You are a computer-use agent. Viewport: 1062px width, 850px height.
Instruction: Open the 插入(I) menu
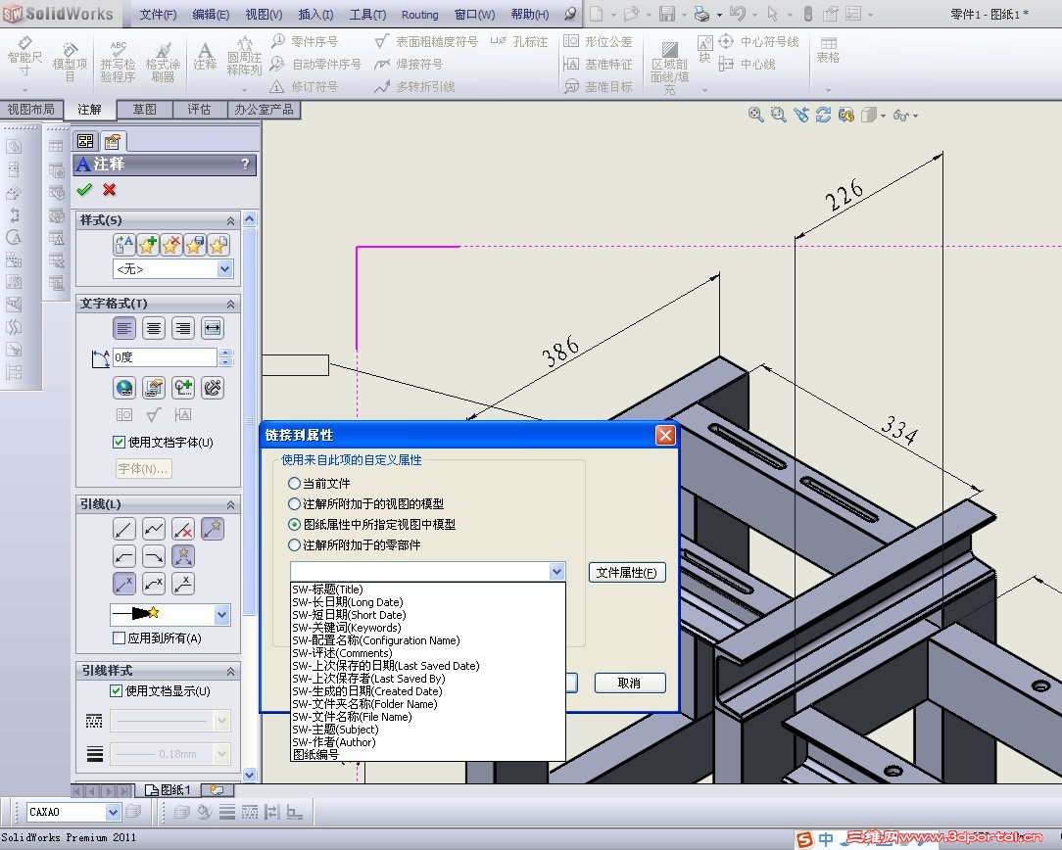pos(315,15)
